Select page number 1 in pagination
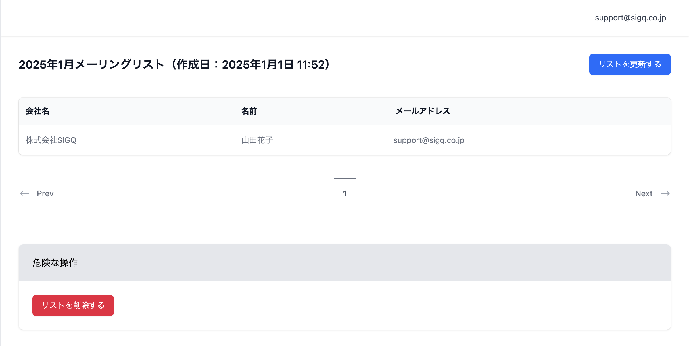This screenshot has height=346, width=689. 344,193
